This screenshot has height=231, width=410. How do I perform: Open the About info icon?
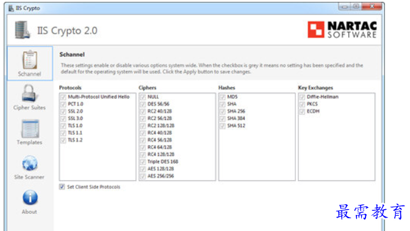30,198
